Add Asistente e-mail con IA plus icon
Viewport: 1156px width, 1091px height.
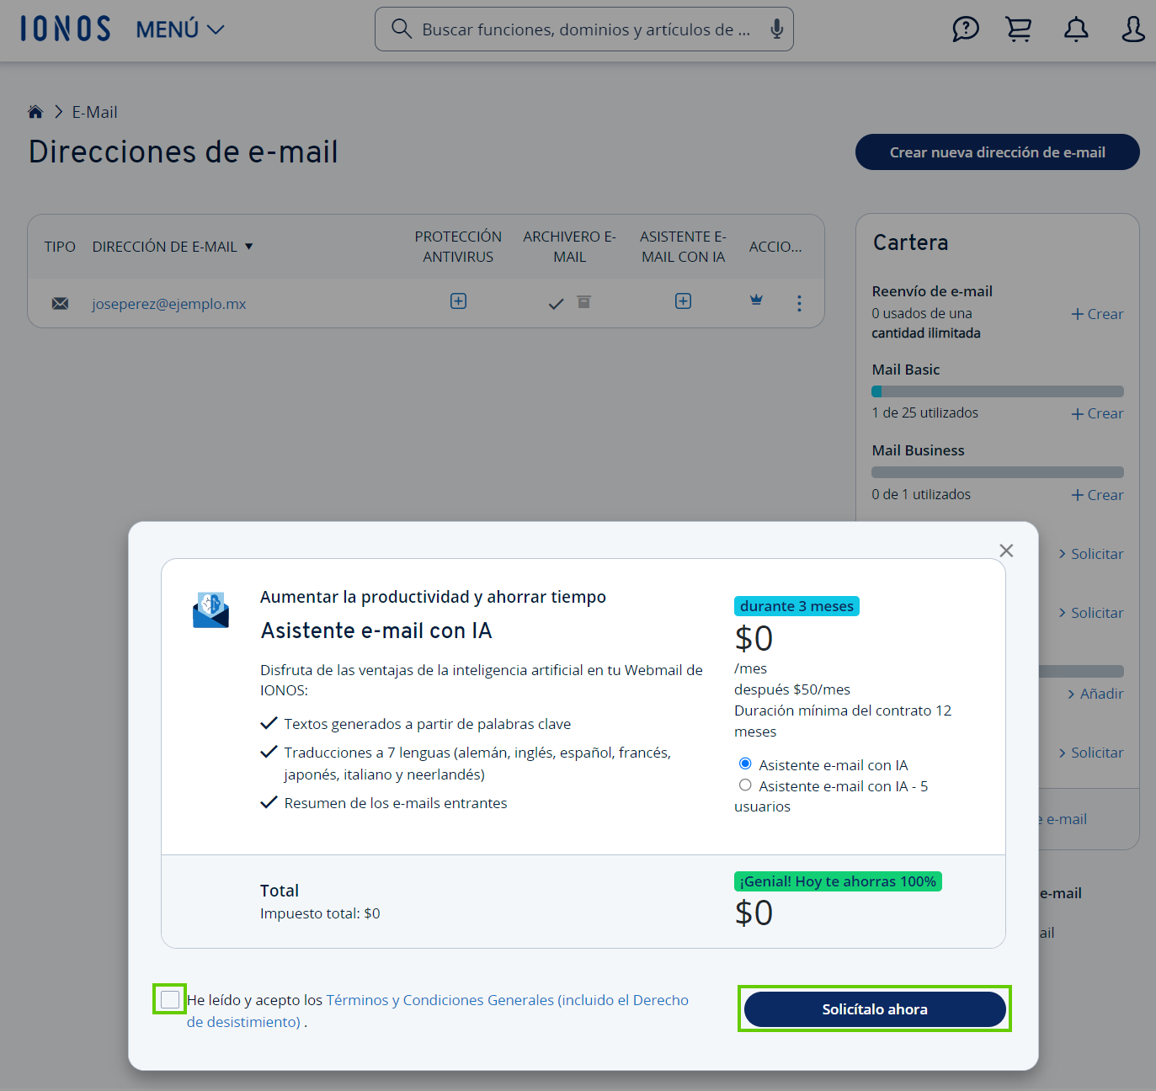[x=683, y=301]
